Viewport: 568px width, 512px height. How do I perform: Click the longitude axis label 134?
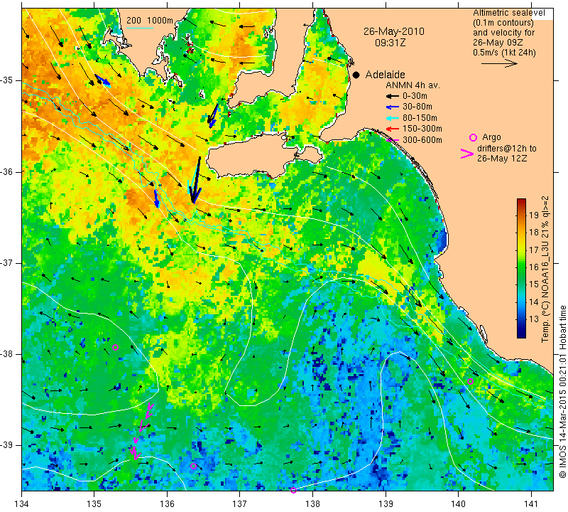click(x=22, y=503)
